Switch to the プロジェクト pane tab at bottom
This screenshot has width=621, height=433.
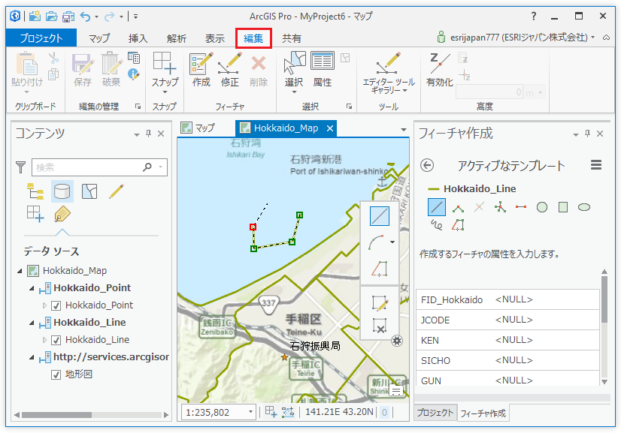(x=435, y=413)
